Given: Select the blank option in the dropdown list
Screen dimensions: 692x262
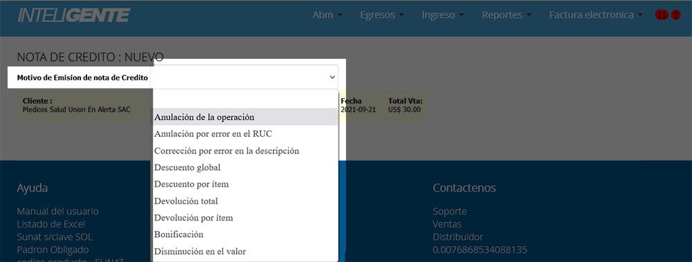Looking at the screenshot, I should click(246, 100).
